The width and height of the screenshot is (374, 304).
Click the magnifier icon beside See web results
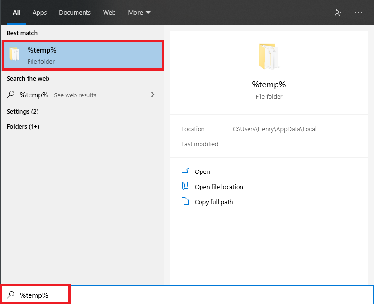pos(10,95)
